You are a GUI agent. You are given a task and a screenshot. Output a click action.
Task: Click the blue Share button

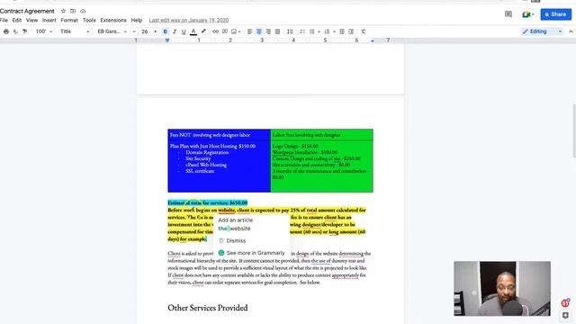(x=556, y=14)
